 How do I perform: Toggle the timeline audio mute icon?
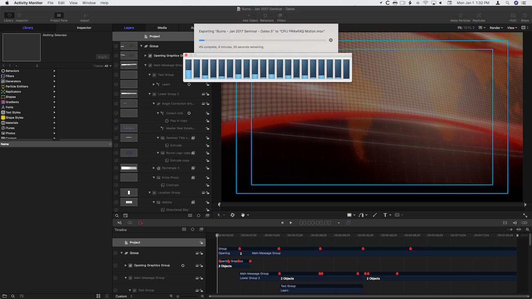(119, 223)
